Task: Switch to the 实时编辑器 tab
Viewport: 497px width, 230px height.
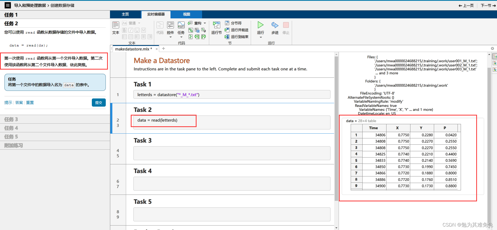Action: (x=156, y=14)
